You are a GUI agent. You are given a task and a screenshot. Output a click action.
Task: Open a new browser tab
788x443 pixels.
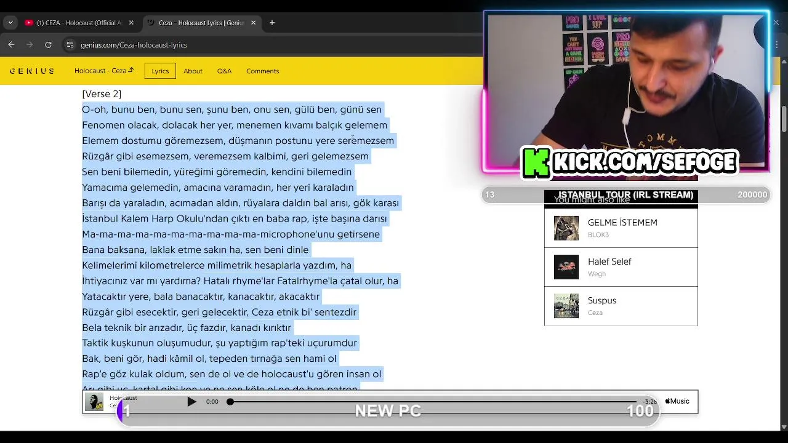tap(272, 23)
